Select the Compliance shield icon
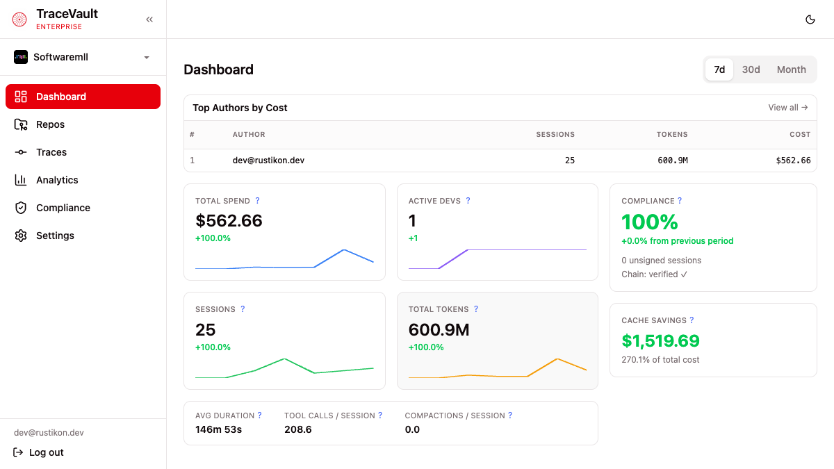834x469 pixels. tap(22, 207)
